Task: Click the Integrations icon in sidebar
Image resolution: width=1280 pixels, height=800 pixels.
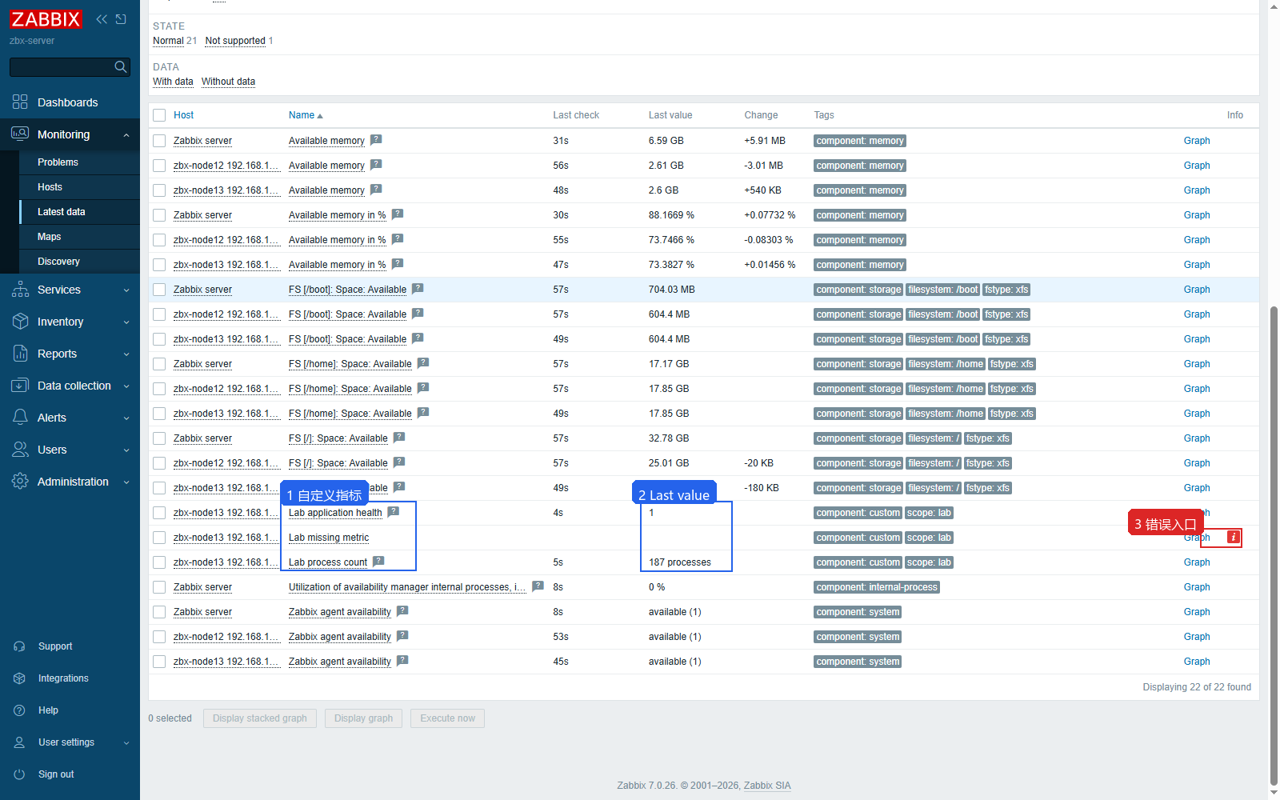Action: tap(20, 678)
